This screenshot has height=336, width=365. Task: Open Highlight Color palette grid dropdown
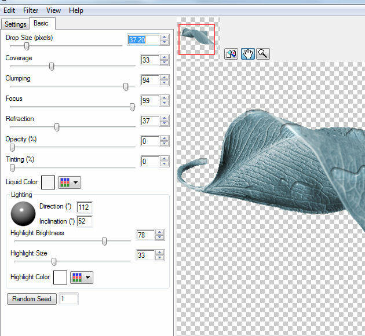[x=82, y=277]
